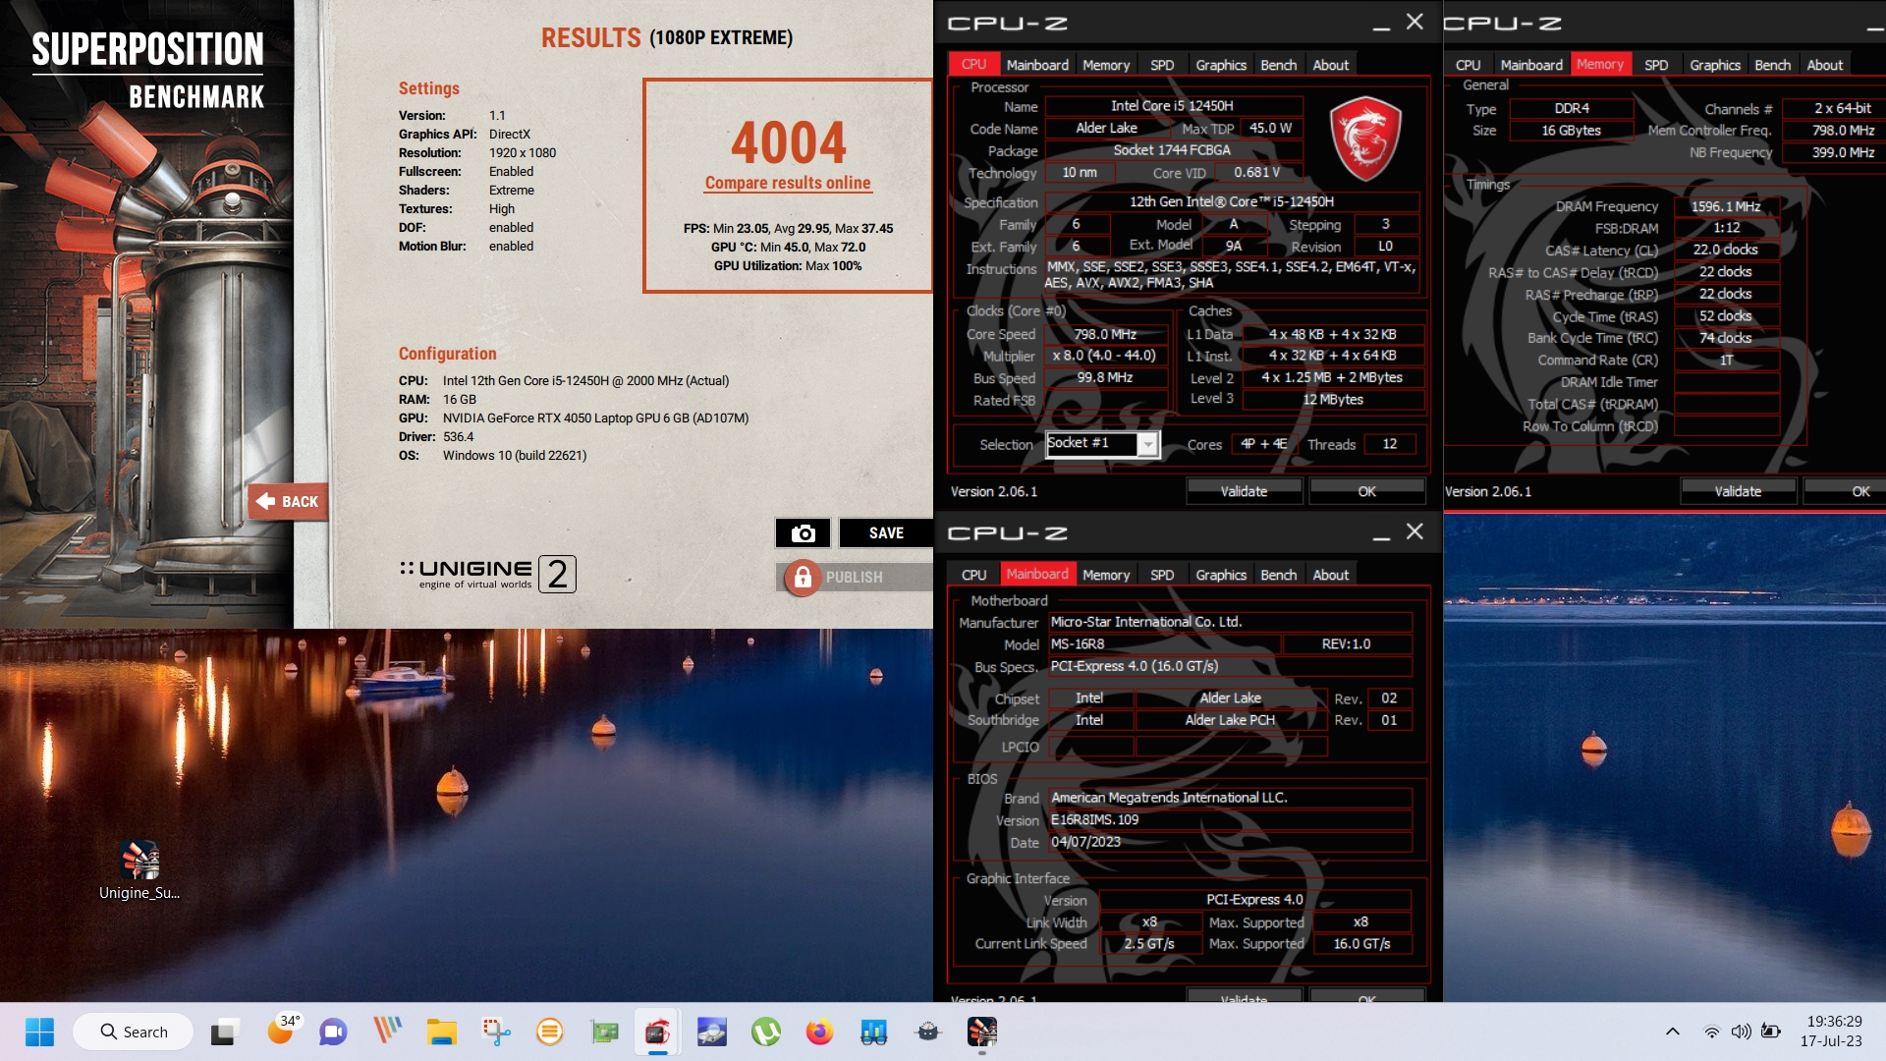The height and width of the screenshot is (1061, 1886).
Task: Open SPD tab in the top CPU-Z CPU window
Action: tap(1162, 65)
